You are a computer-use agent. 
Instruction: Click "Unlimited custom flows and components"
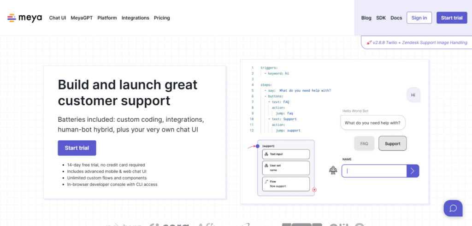coord(107,178)
